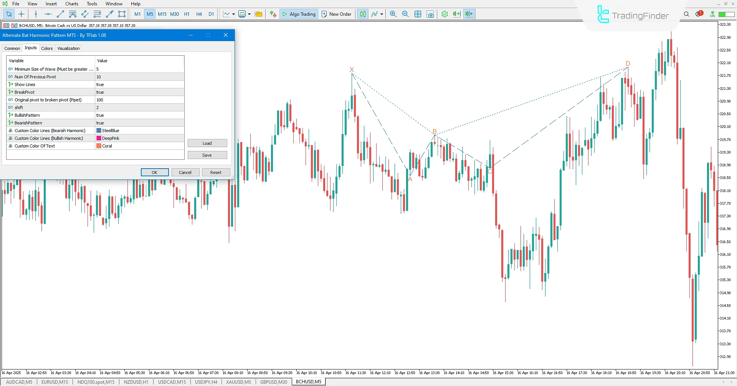Take a chart screenshot with camera icon
Image resolution: width=737 pixels, height=386 pixels.
click(x=430, y=14)
